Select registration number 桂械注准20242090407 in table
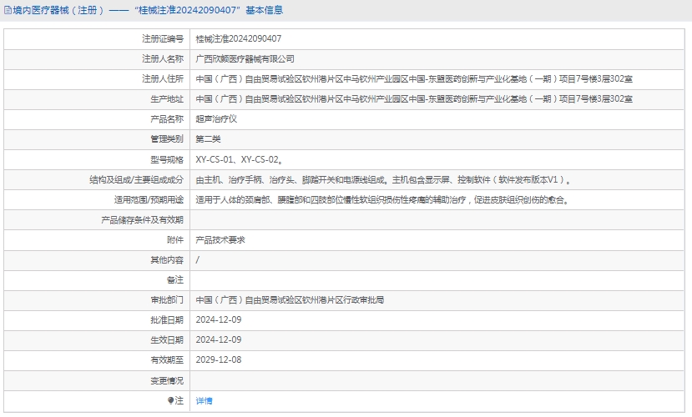Image resolution: width=692 pixels, height=417 pixels. tap(238, 39)
